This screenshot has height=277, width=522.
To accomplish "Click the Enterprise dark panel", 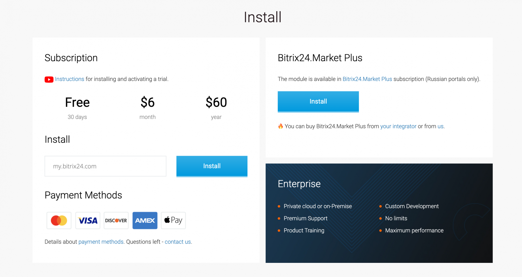I will (379, 213).
